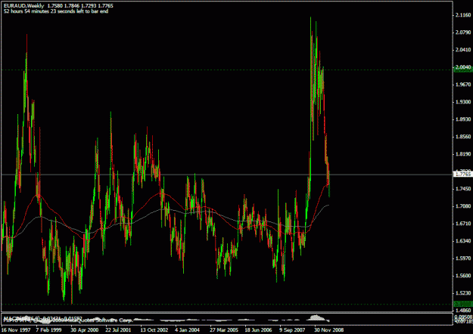Click the 13 Oct 2002 date label
Screen dimensions: 473x334
[154, 329]
